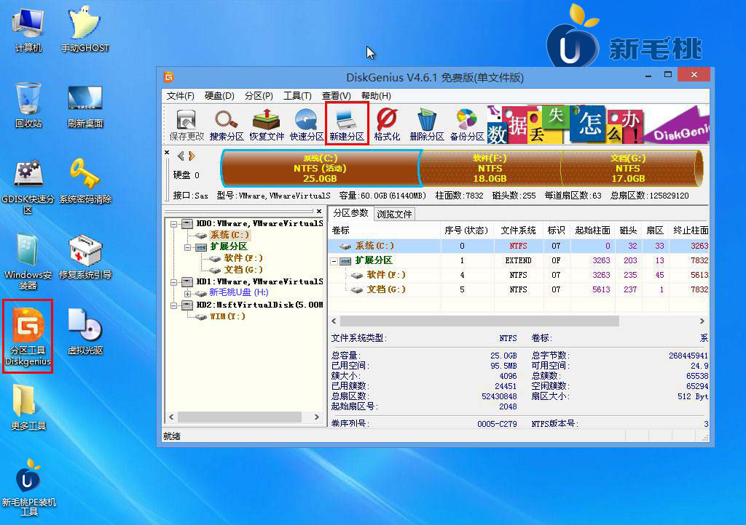
Task: Click Recover Files (恢复文件) toolbar icon
Action: tap(267, 125)
